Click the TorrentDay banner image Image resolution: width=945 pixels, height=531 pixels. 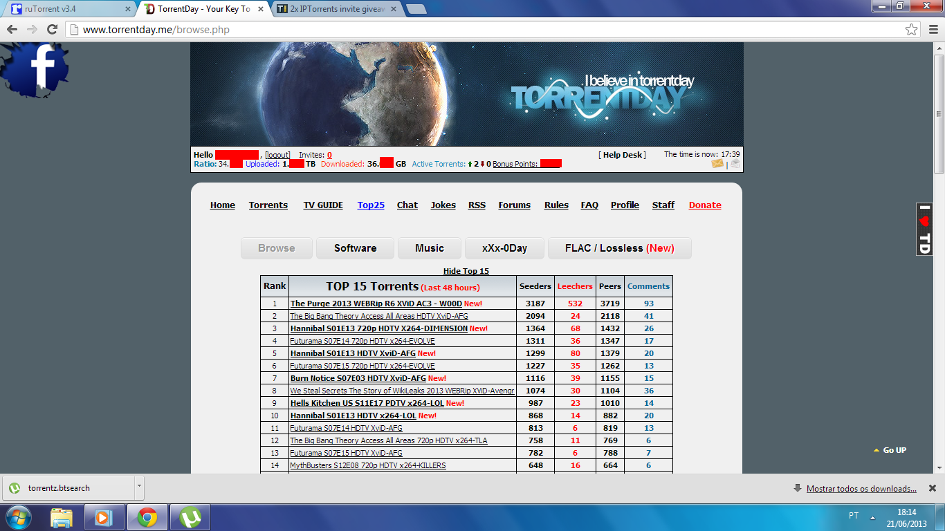click(x=467, y=94)
